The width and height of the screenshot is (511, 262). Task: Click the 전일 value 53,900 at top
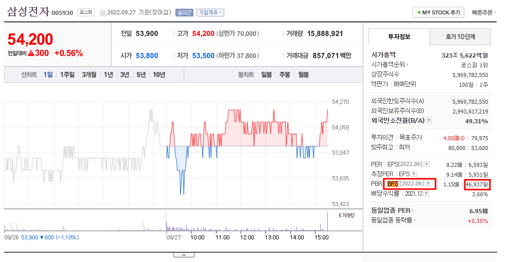click(x=147, y=33)
